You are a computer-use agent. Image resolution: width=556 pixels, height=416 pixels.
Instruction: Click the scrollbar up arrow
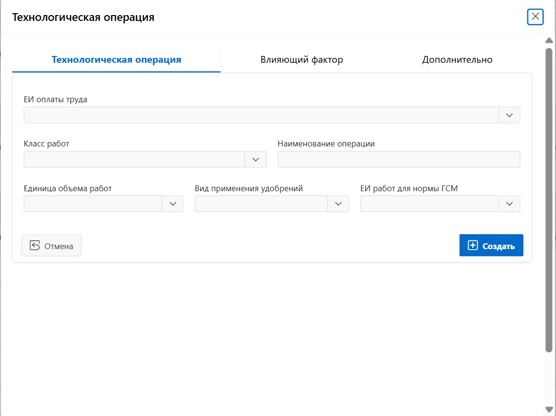pos(549,40)
